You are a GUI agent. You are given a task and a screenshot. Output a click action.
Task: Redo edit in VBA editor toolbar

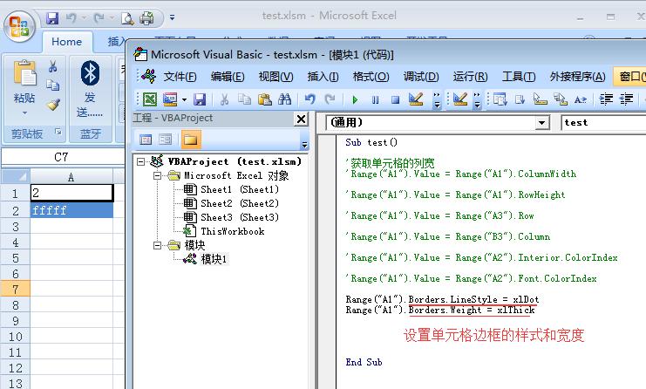[330, 99]
